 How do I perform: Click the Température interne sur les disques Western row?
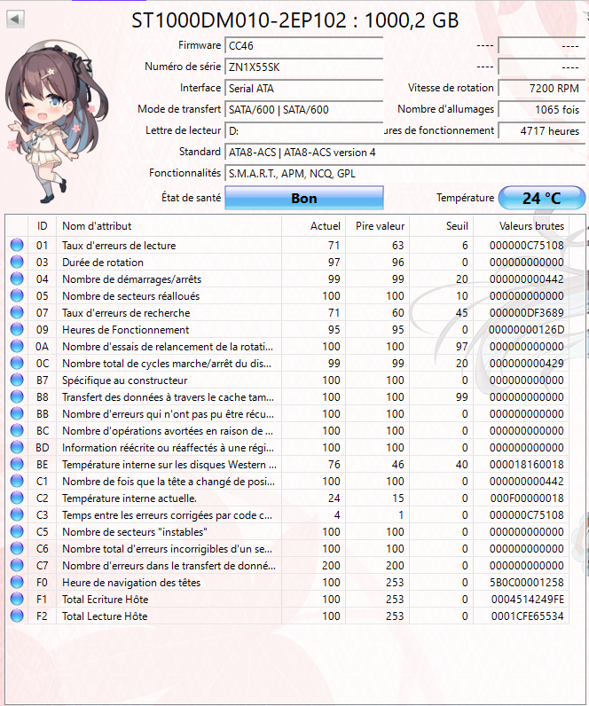point(287,464)
